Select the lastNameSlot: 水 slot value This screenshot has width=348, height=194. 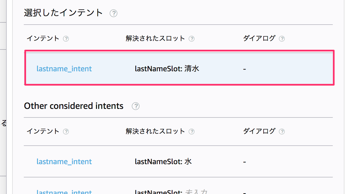(163, 162)
